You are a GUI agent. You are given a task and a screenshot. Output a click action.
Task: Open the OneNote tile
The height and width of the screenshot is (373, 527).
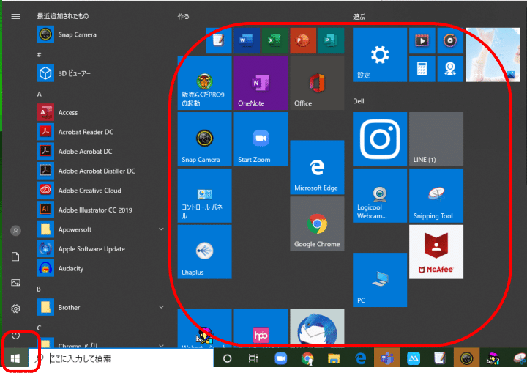tap(261, 83)
